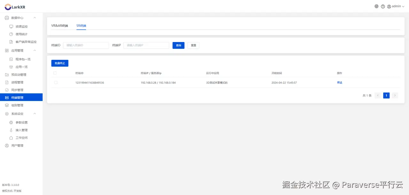Select the SR终端 tab
This screenshot has height=195, width=409.
click(x=81, y=26)
